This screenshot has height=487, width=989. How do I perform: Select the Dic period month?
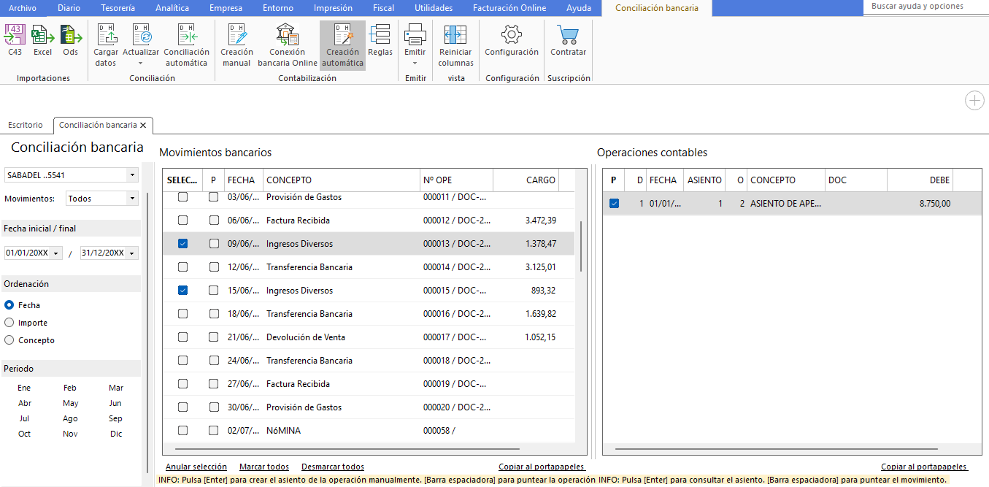click(116, 434)
